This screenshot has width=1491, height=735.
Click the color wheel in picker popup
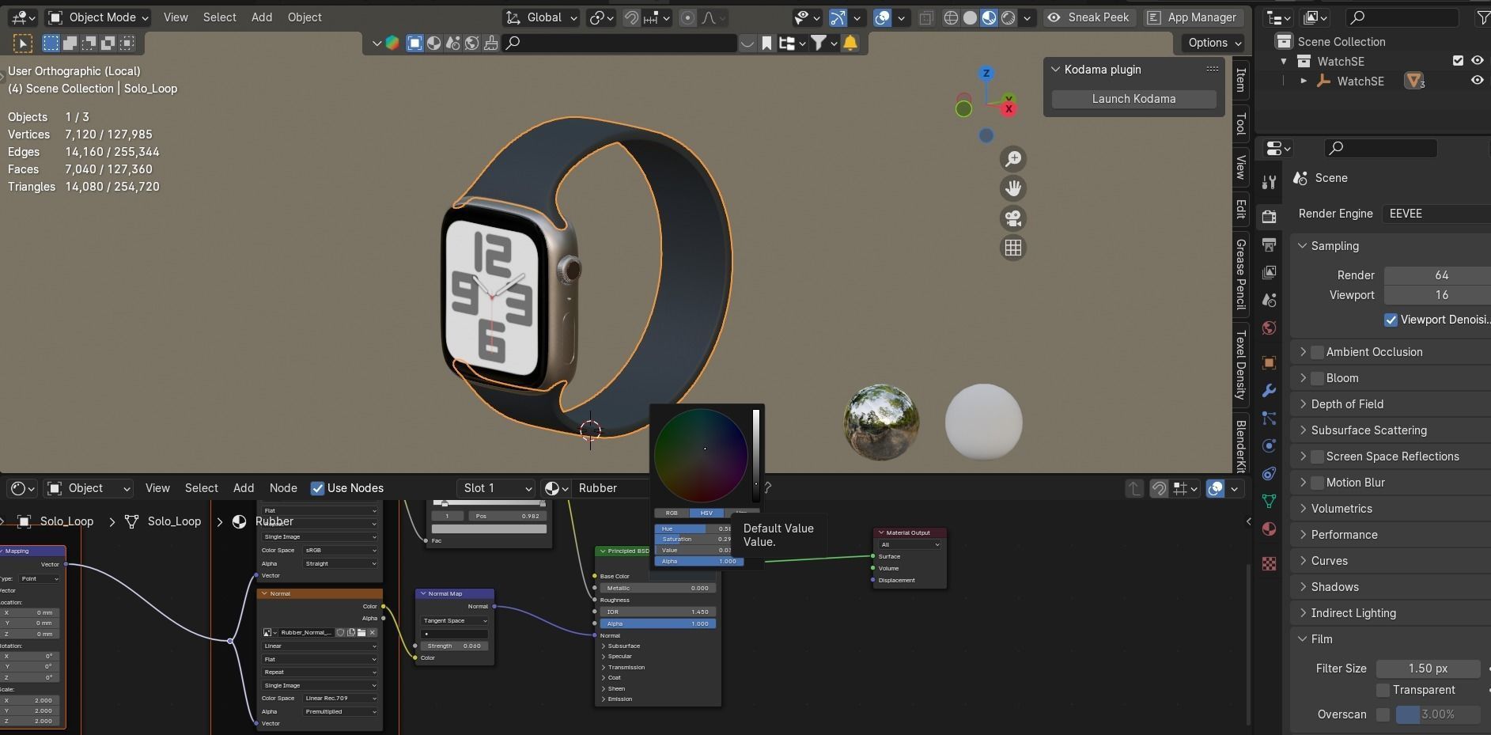pos(701,455)
